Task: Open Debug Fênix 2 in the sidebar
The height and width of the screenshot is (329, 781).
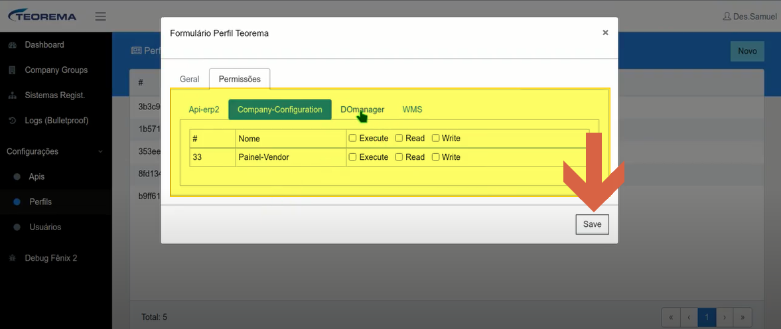Action: pos(51,258)
